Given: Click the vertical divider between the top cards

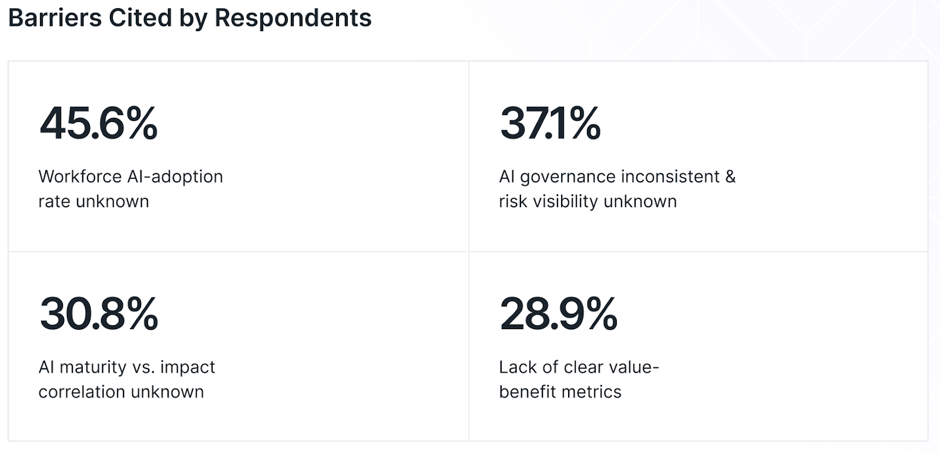Looking at the screenshot, I should 469,157.
